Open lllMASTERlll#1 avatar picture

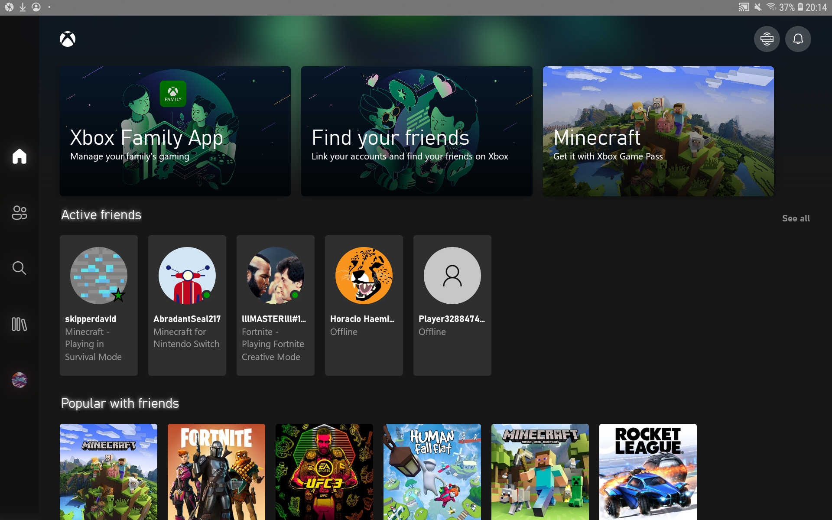276,276
